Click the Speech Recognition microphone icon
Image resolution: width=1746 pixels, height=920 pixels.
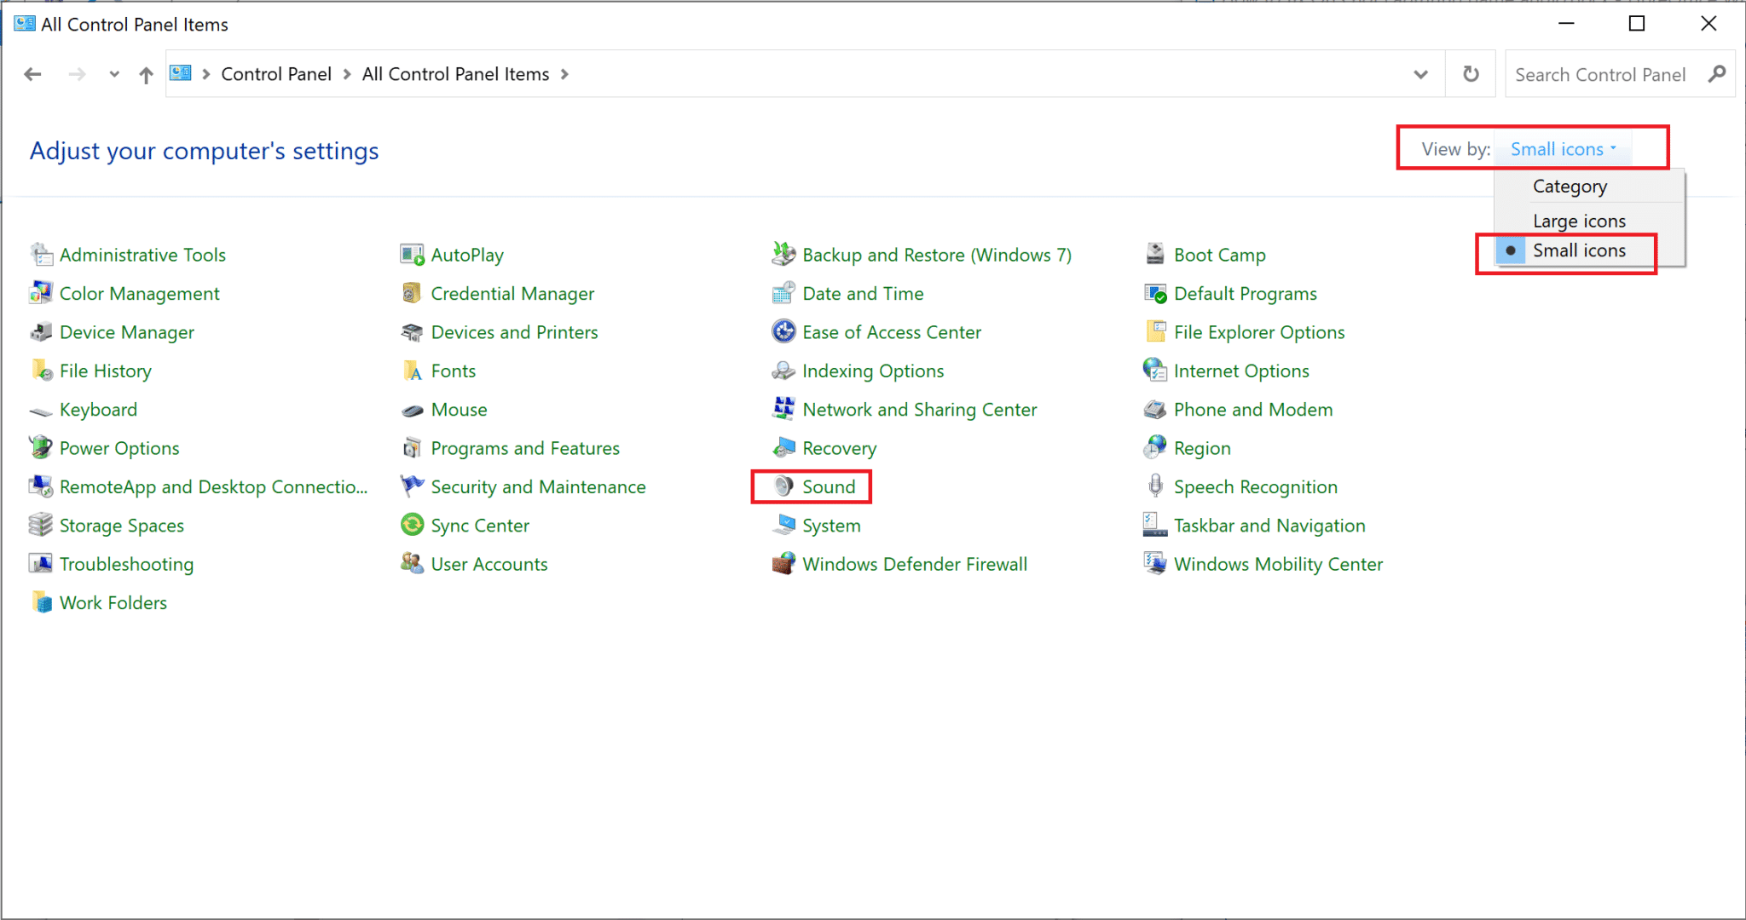pyautogui.click(x=1154, y=486)
